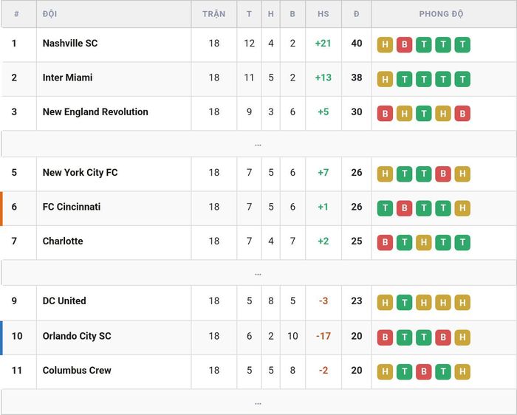Sort table by HS column header
The image size is (517, 415).
click(x=323, y=14)
